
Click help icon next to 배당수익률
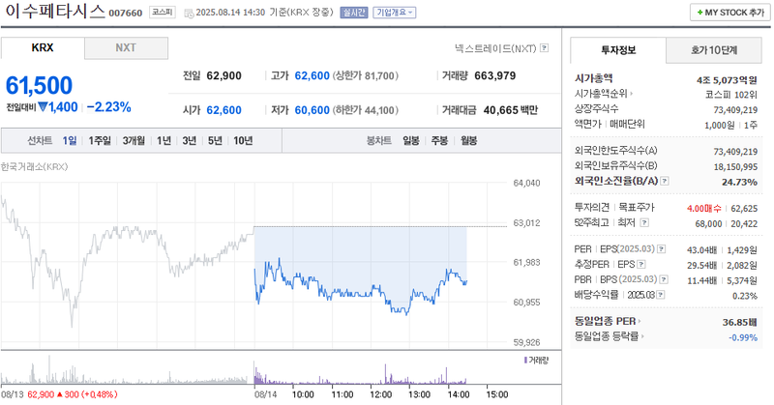[x=661, y=295]
